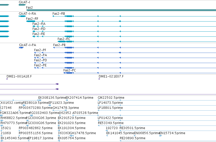Click the 363363 feature label
216x142 pixels.
64,133
